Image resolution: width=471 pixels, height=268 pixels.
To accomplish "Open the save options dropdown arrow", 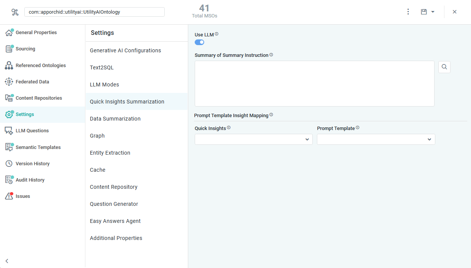I will 433,12.
